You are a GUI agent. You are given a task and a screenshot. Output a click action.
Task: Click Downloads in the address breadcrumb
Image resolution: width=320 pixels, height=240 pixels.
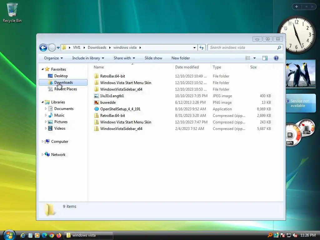97,47
